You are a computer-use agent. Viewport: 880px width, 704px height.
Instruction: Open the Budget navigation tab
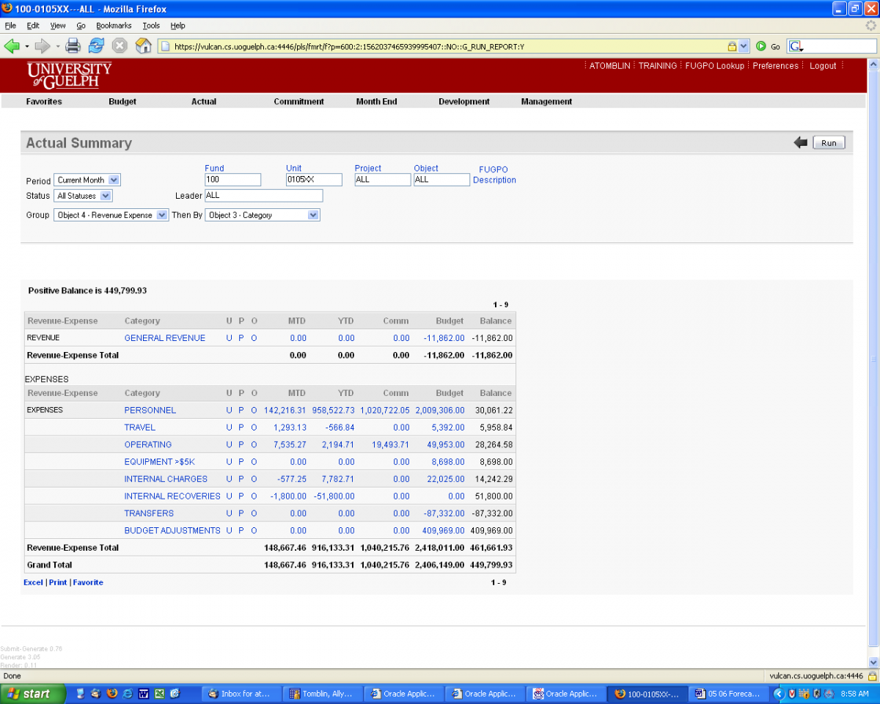[x=122, y=102]
